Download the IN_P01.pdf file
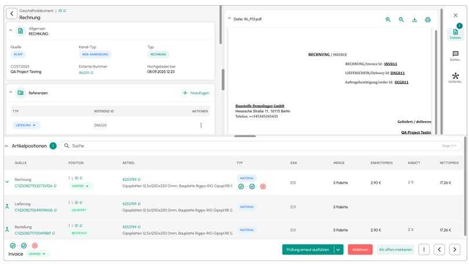Image resolution: width=469 pixels, height=264 pixels. (415, 20)
